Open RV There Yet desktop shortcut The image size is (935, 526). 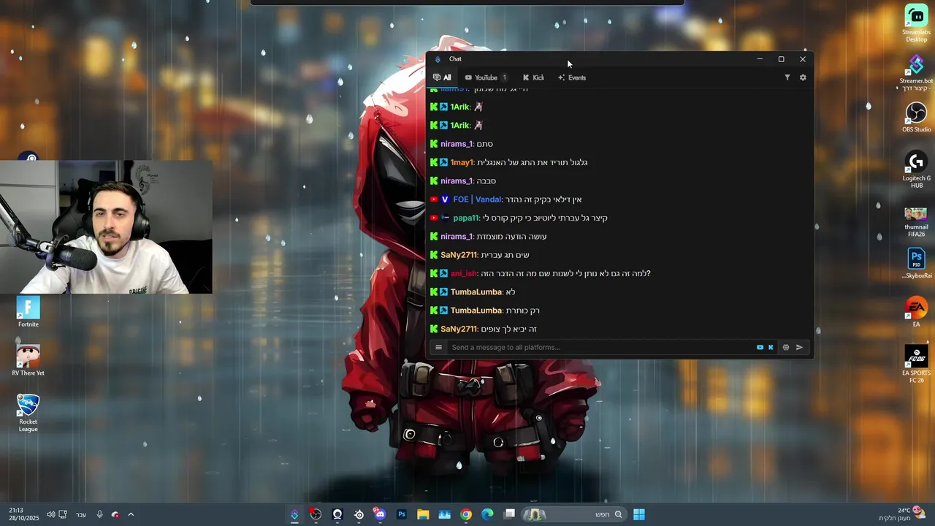(x=28, y=360)
